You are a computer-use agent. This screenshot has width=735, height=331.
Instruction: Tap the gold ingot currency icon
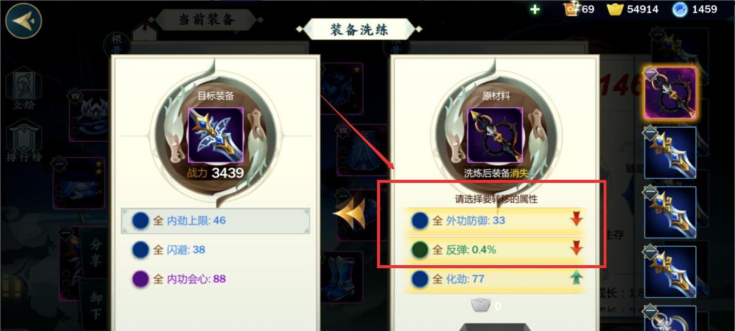coord(615,9)
